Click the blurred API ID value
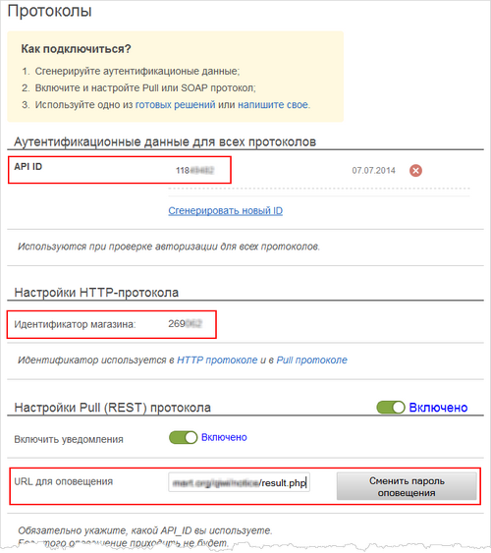The width and height of the screenshot is (491, 553). [194, 171]
